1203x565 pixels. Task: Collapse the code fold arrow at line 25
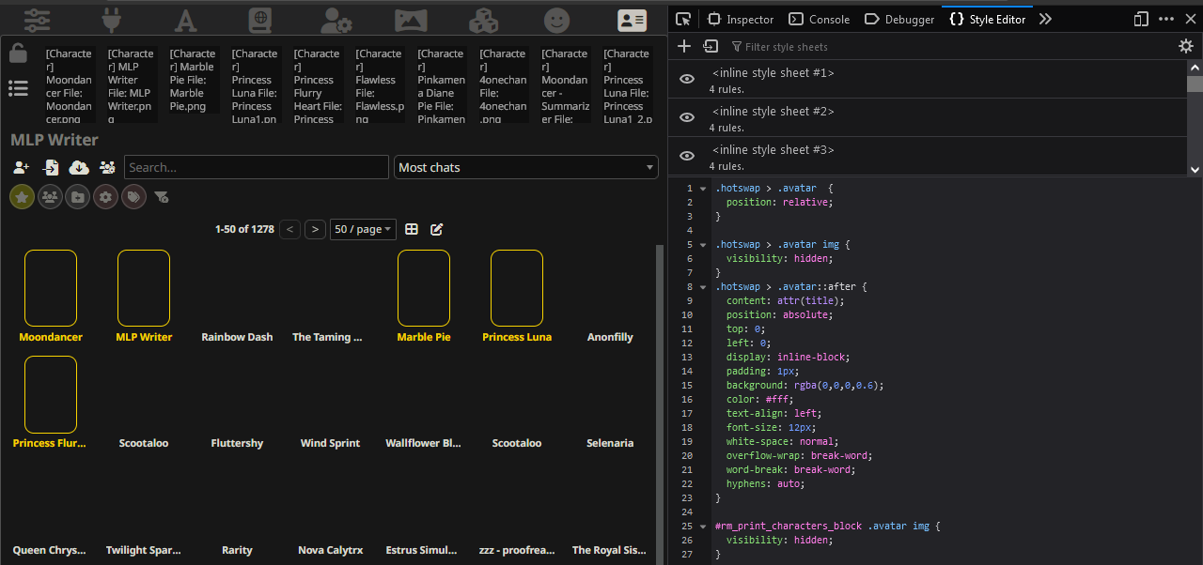click(703, 527)
